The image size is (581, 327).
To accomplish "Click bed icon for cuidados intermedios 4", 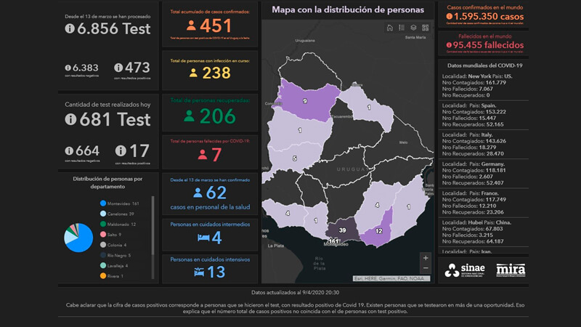I will pyautogui.click(x=203, y=238).
